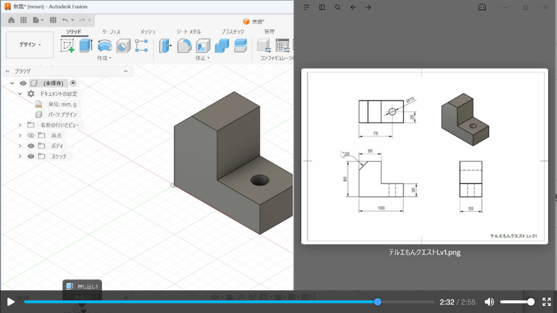The width and height of the screenshot is (557, 313).
Task: Toggle image viewer sidebar panel icon
Action: (322, 7)
